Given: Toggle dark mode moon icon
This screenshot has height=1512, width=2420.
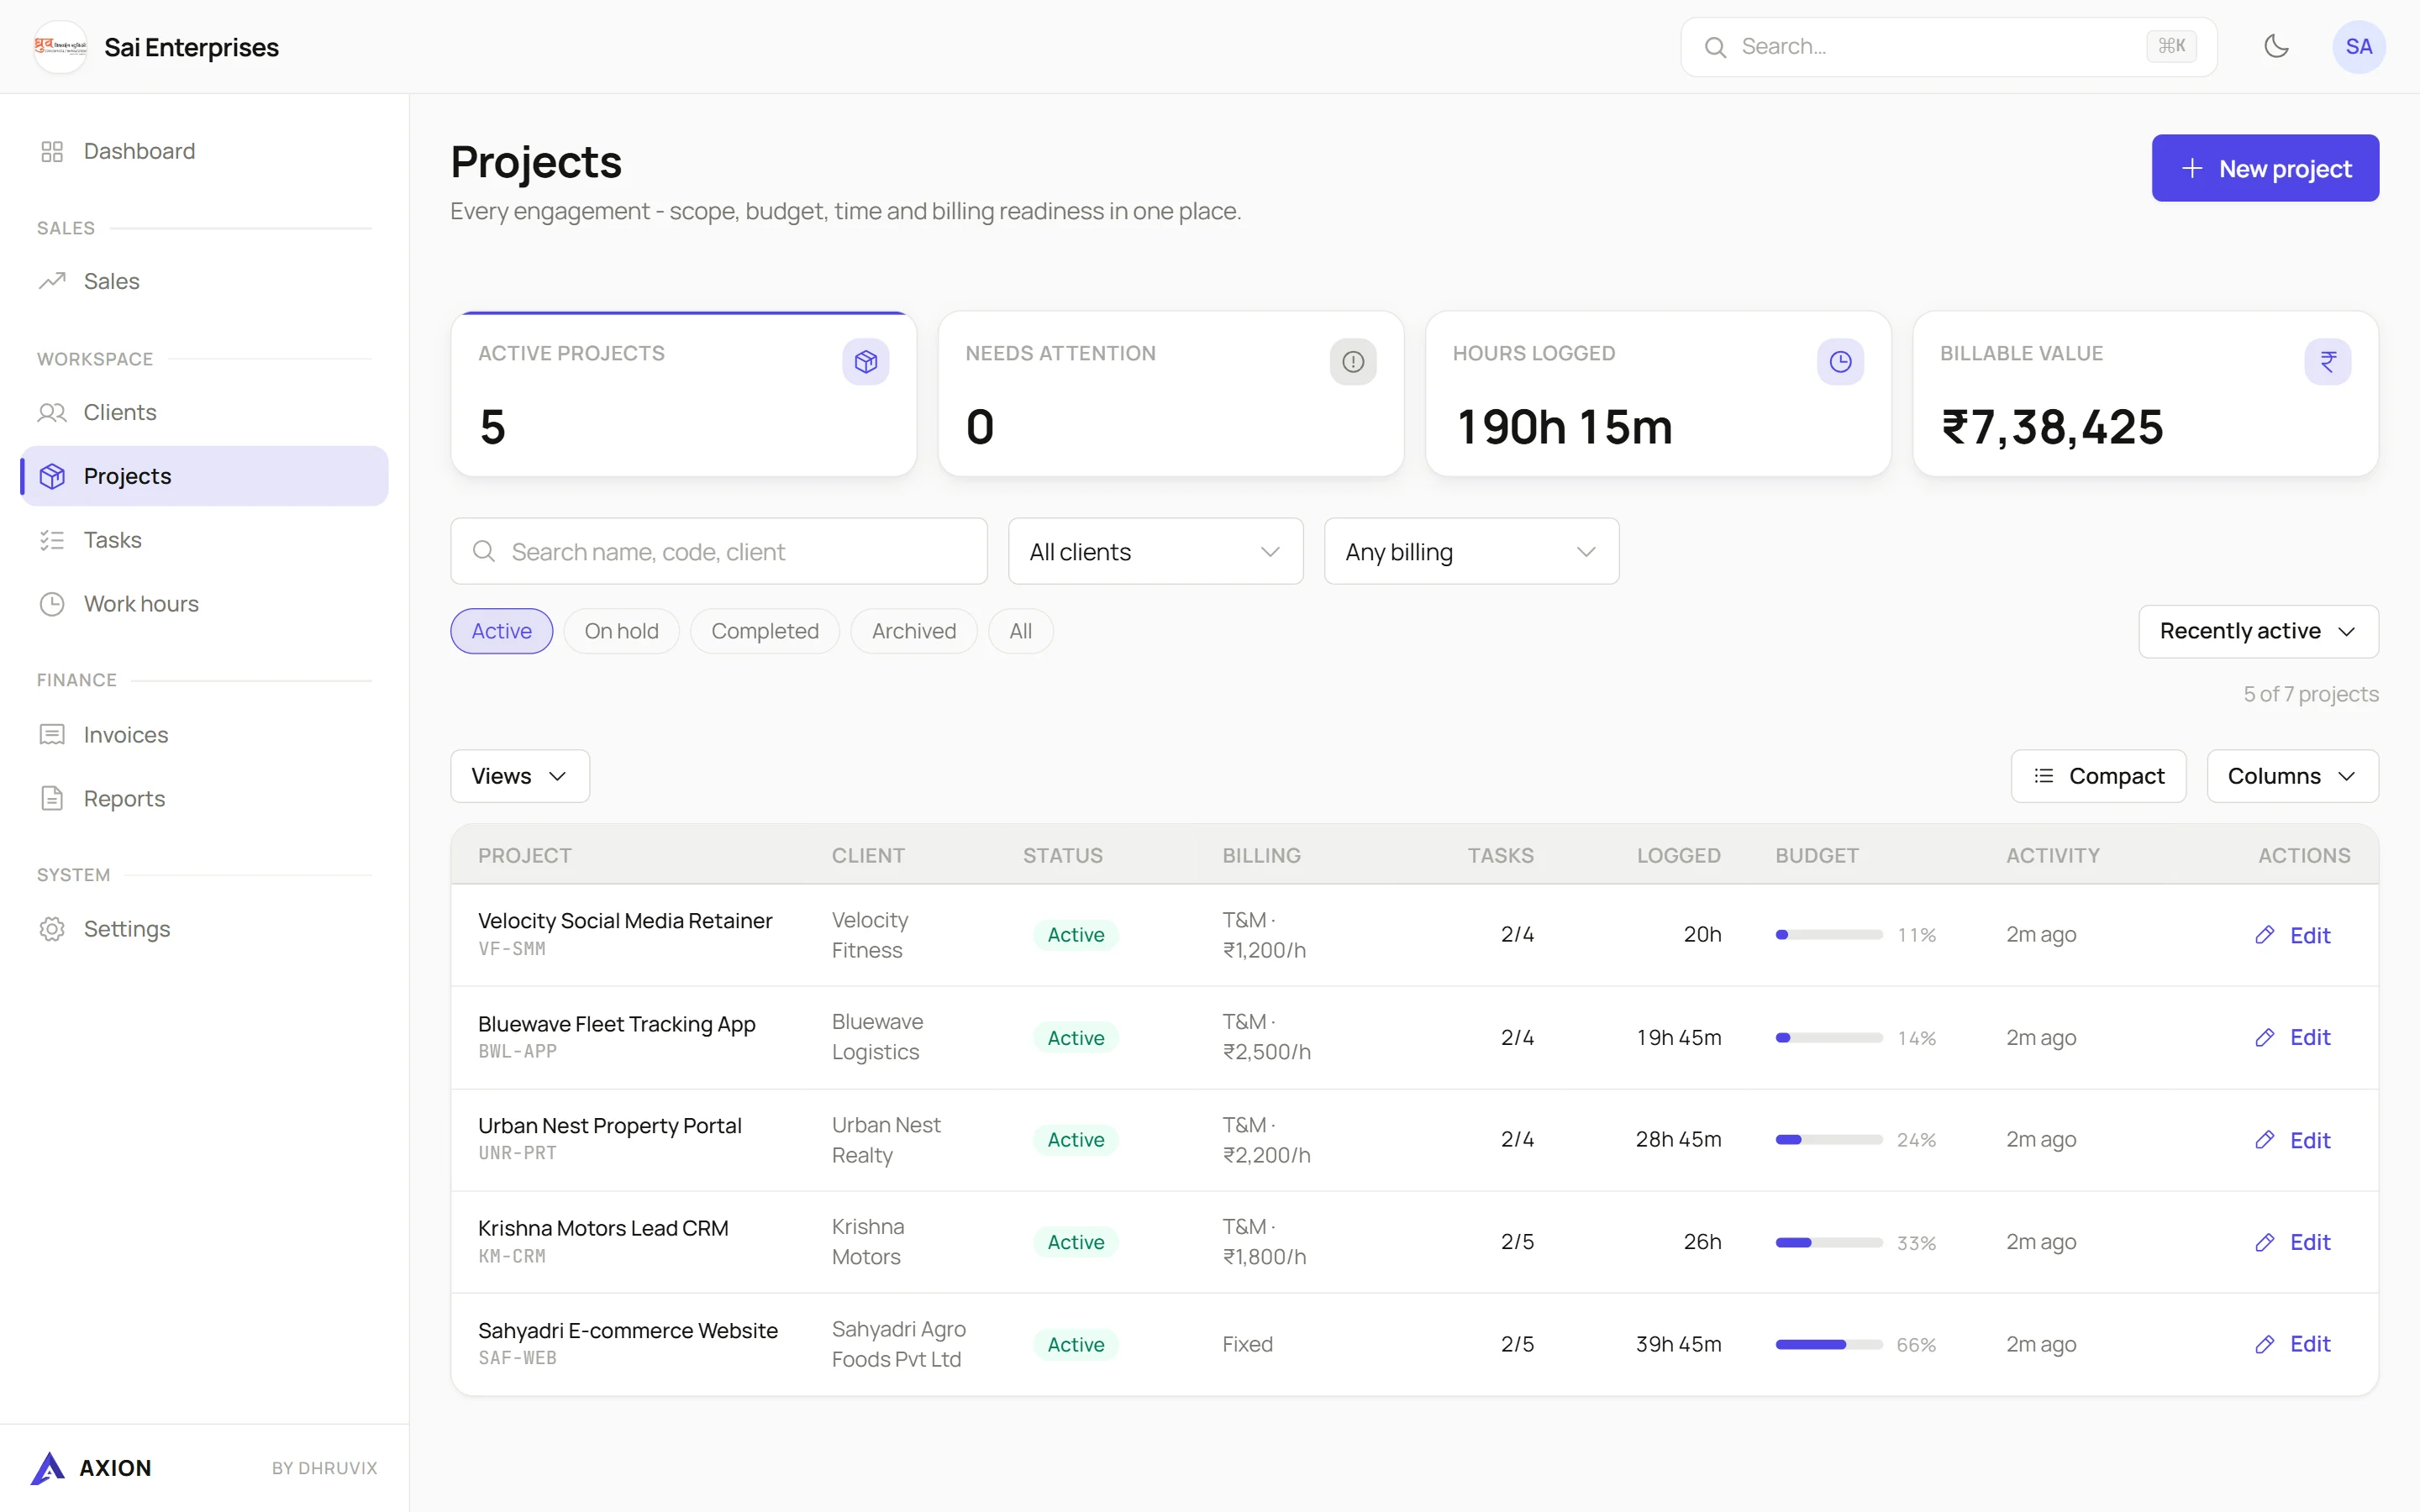Looking at the screenshot, I should 2276,46.
